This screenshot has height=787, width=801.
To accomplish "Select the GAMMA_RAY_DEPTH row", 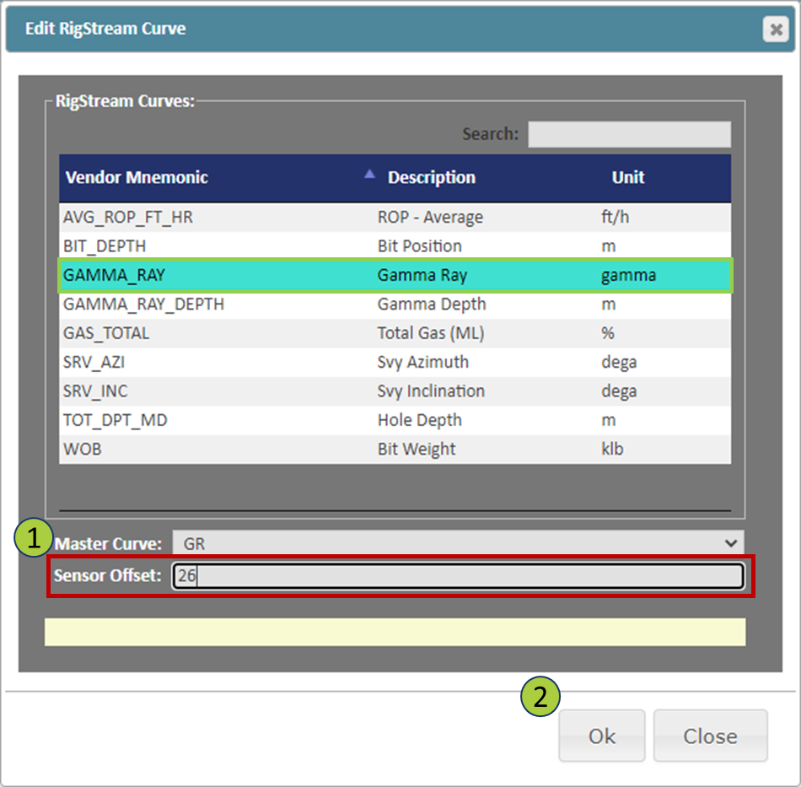I will [x=395, y=305].
